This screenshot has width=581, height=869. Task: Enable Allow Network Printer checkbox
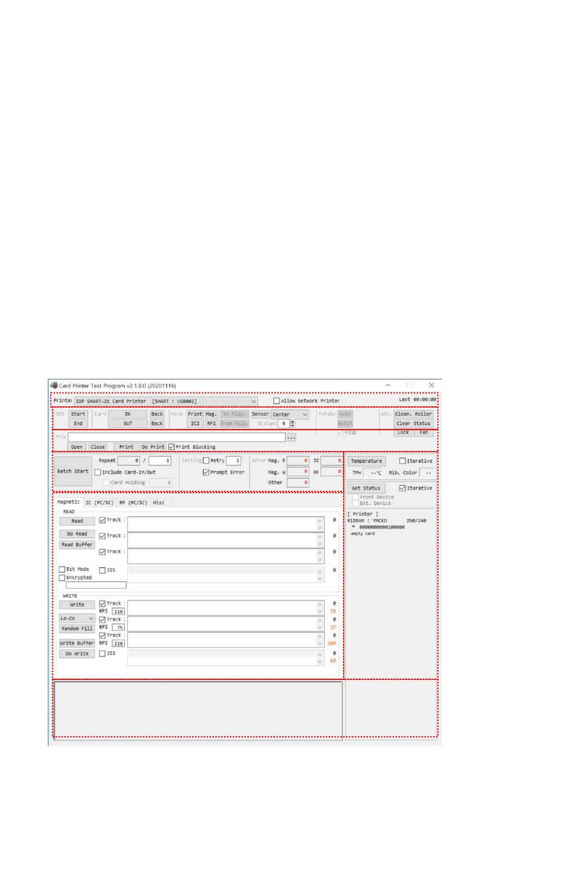276,401
